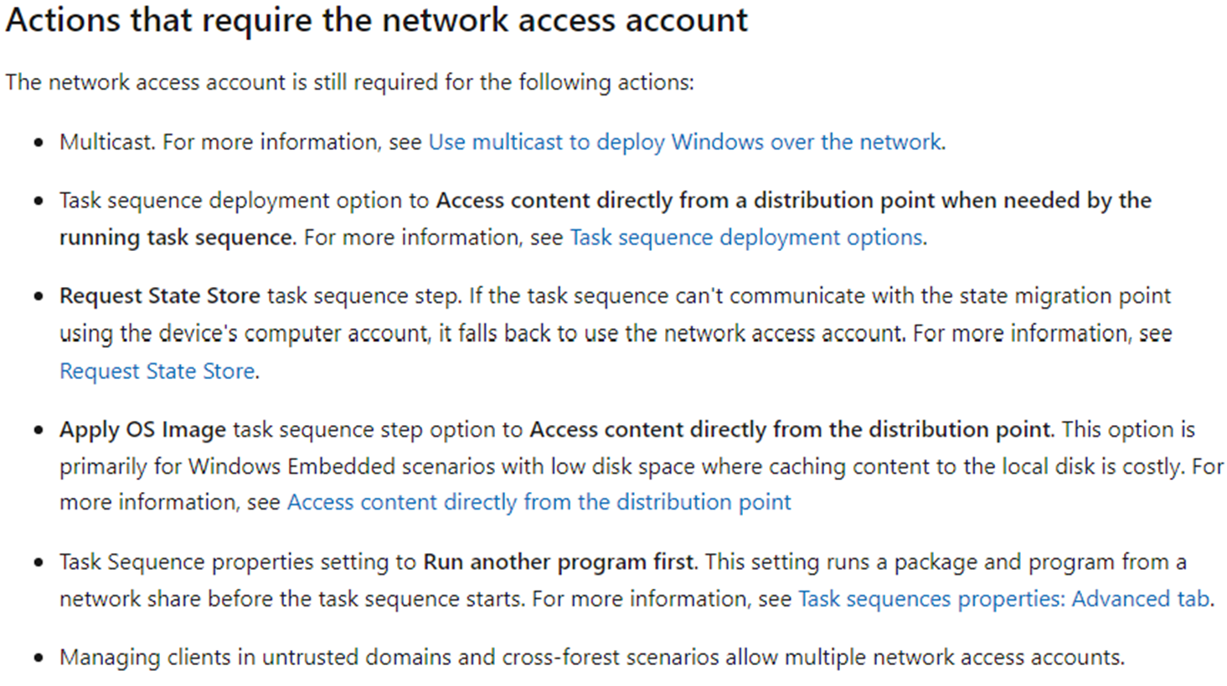The height and width of the screenshot is (686, 1227).
Task: Click the bullet marker beside Request State Store
Action: tap(39, 297)
